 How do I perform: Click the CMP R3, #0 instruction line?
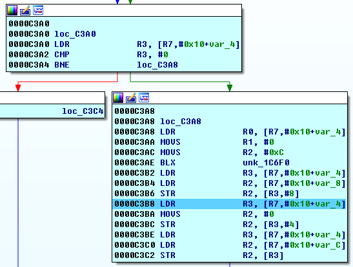88,55
